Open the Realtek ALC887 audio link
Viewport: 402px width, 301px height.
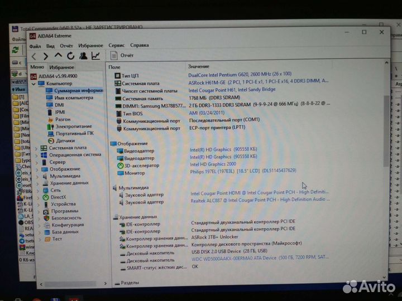260,200
